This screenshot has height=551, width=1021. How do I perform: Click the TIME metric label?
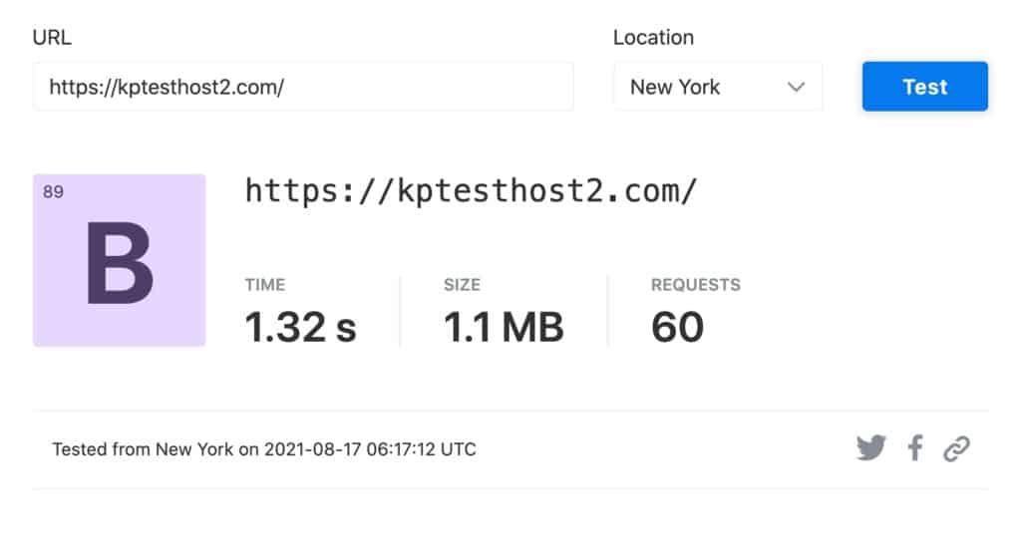[264, 285]
